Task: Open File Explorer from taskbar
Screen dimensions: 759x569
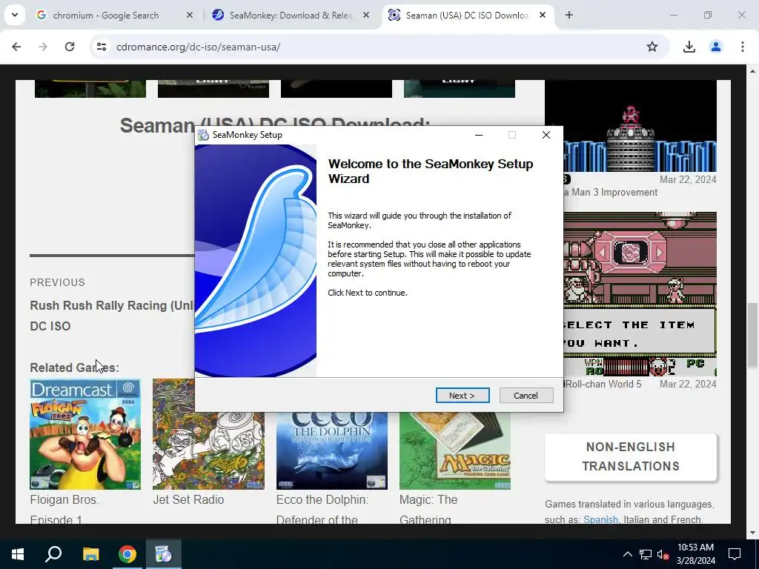Action: (90, 554)
